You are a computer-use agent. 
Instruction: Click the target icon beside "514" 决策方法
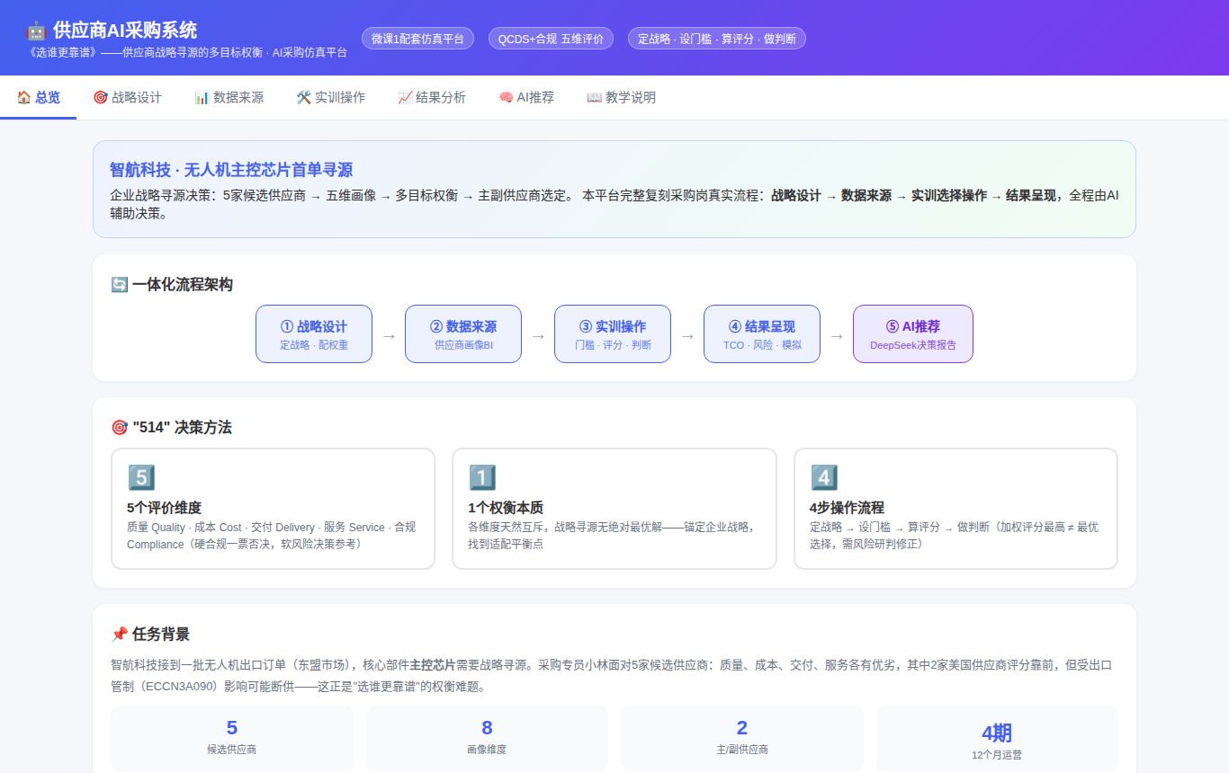click(119, 428)
